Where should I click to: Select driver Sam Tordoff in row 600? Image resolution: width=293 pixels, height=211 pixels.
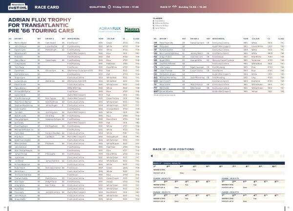tap(165, 81)
